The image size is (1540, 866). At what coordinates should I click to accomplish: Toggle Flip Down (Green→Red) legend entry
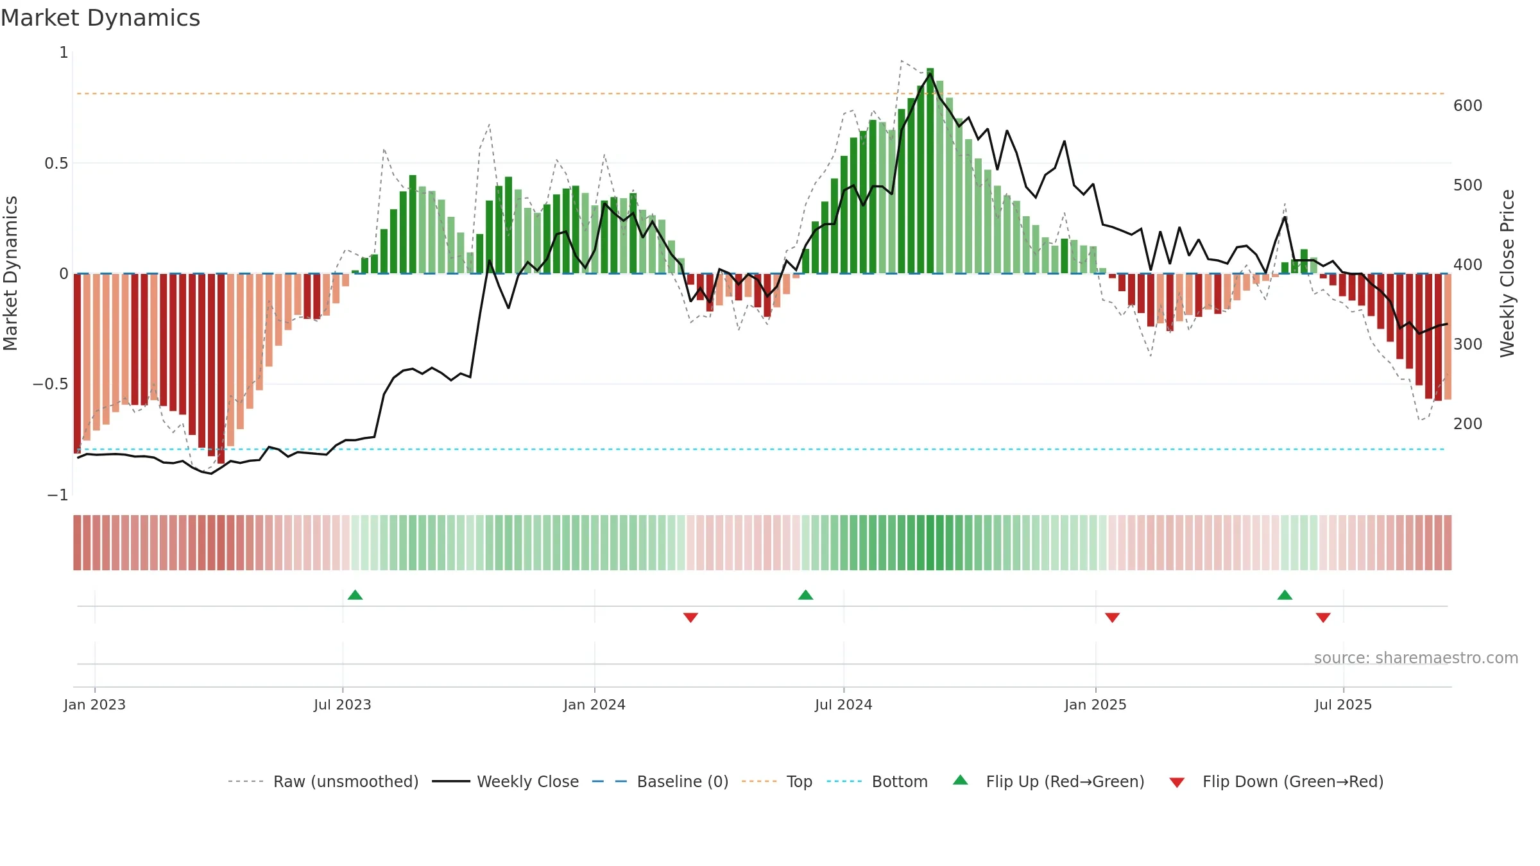coord(1276,781)
